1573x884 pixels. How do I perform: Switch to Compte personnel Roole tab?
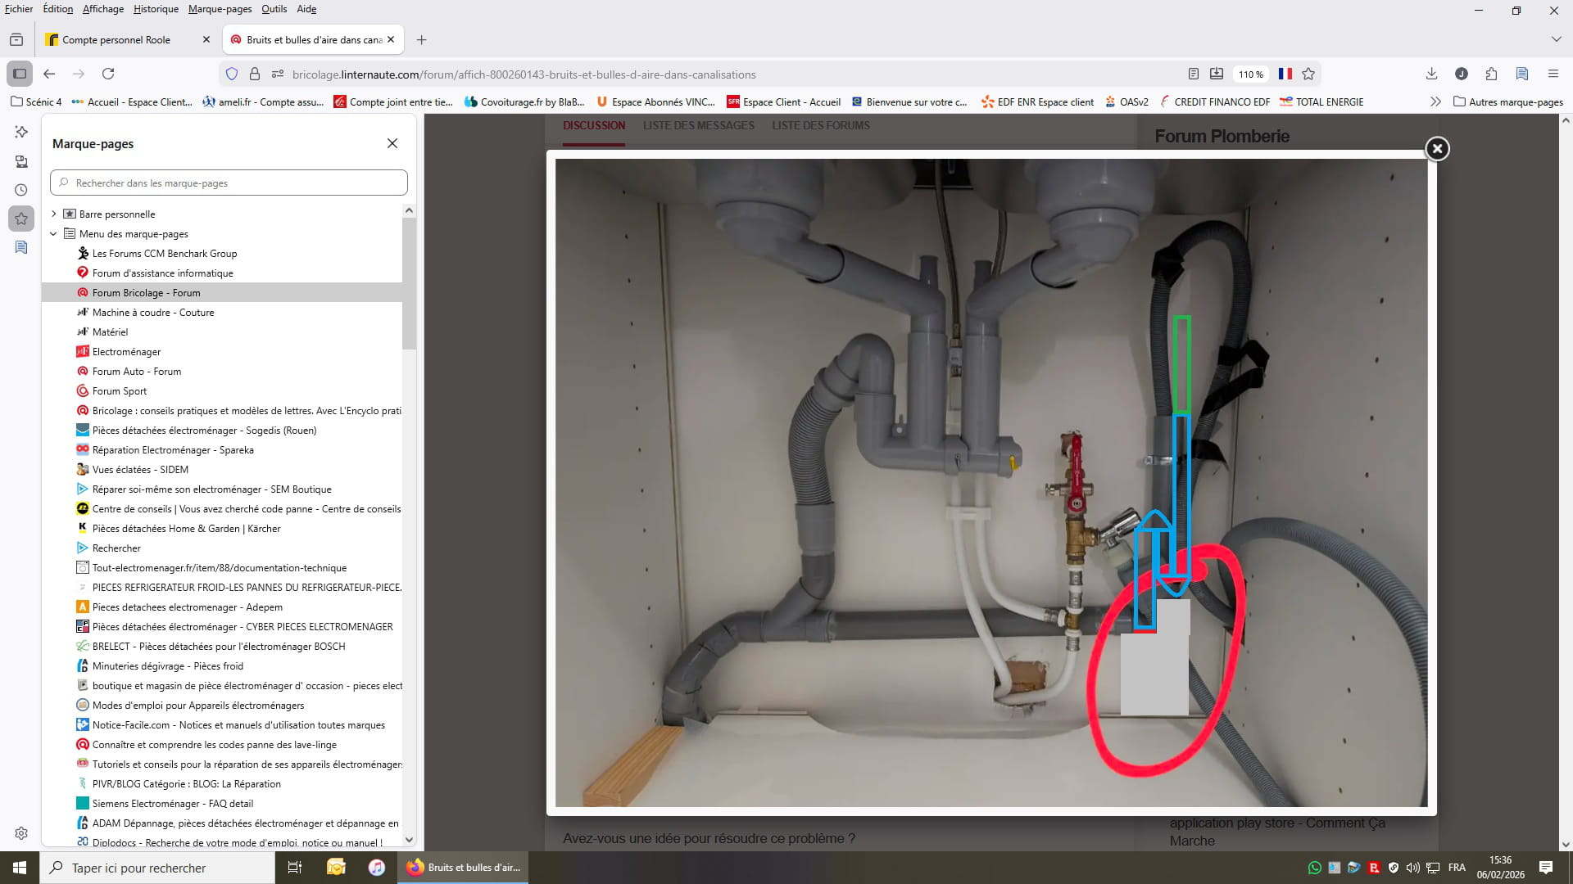[x=116, y=39]
